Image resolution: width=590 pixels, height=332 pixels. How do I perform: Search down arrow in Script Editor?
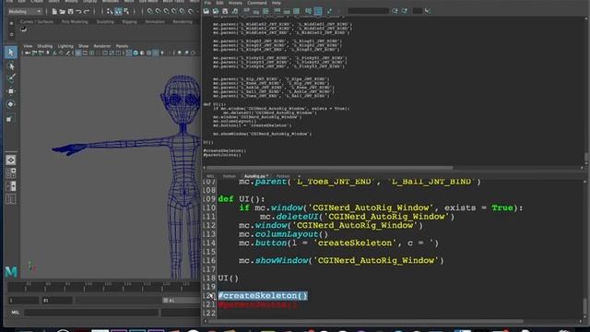[395, 11]
